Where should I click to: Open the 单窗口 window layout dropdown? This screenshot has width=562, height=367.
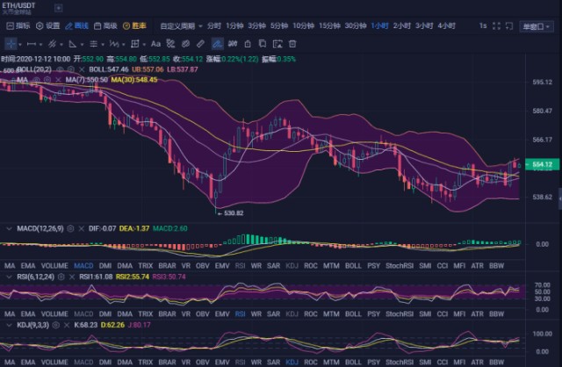click(537, 26)
